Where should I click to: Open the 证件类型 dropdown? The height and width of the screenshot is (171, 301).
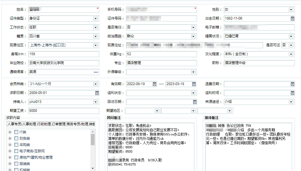tap(95, 19)
